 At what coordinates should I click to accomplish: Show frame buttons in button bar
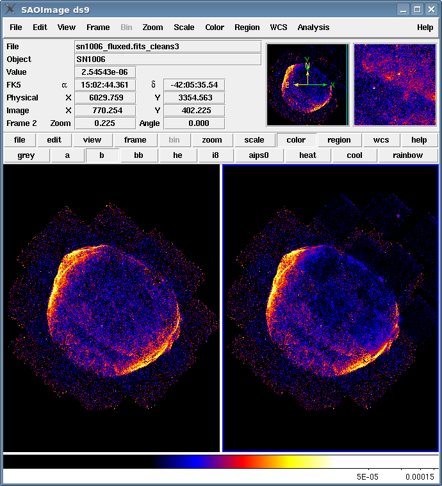click(135, 140)
